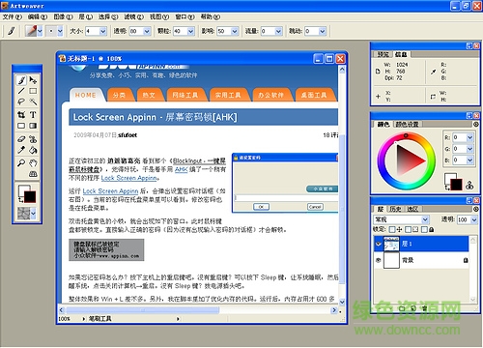Toggle visibility eye of background layer
Screen dimensions: 483x348
click(379, 260)
